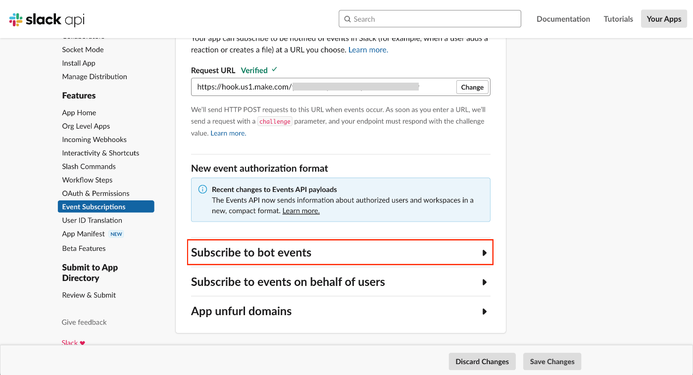Open App Home settings page

tap(79, 112)
